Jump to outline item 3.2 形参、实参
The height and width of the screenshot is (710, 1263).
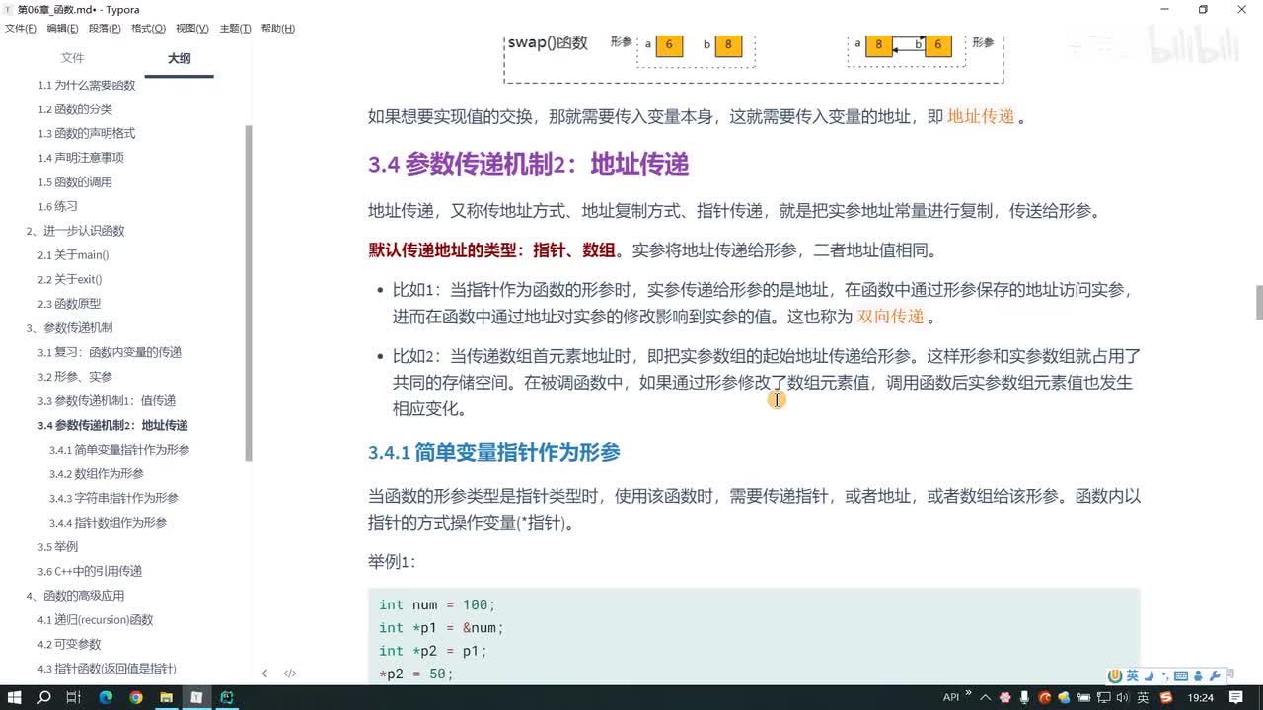click(x=75, y=377)
